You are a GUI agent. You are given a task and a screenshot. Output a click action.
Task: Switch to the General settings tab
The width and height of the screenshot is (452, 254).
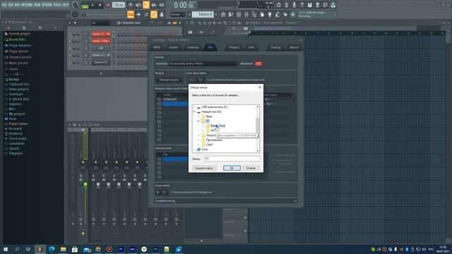point(192,47)
